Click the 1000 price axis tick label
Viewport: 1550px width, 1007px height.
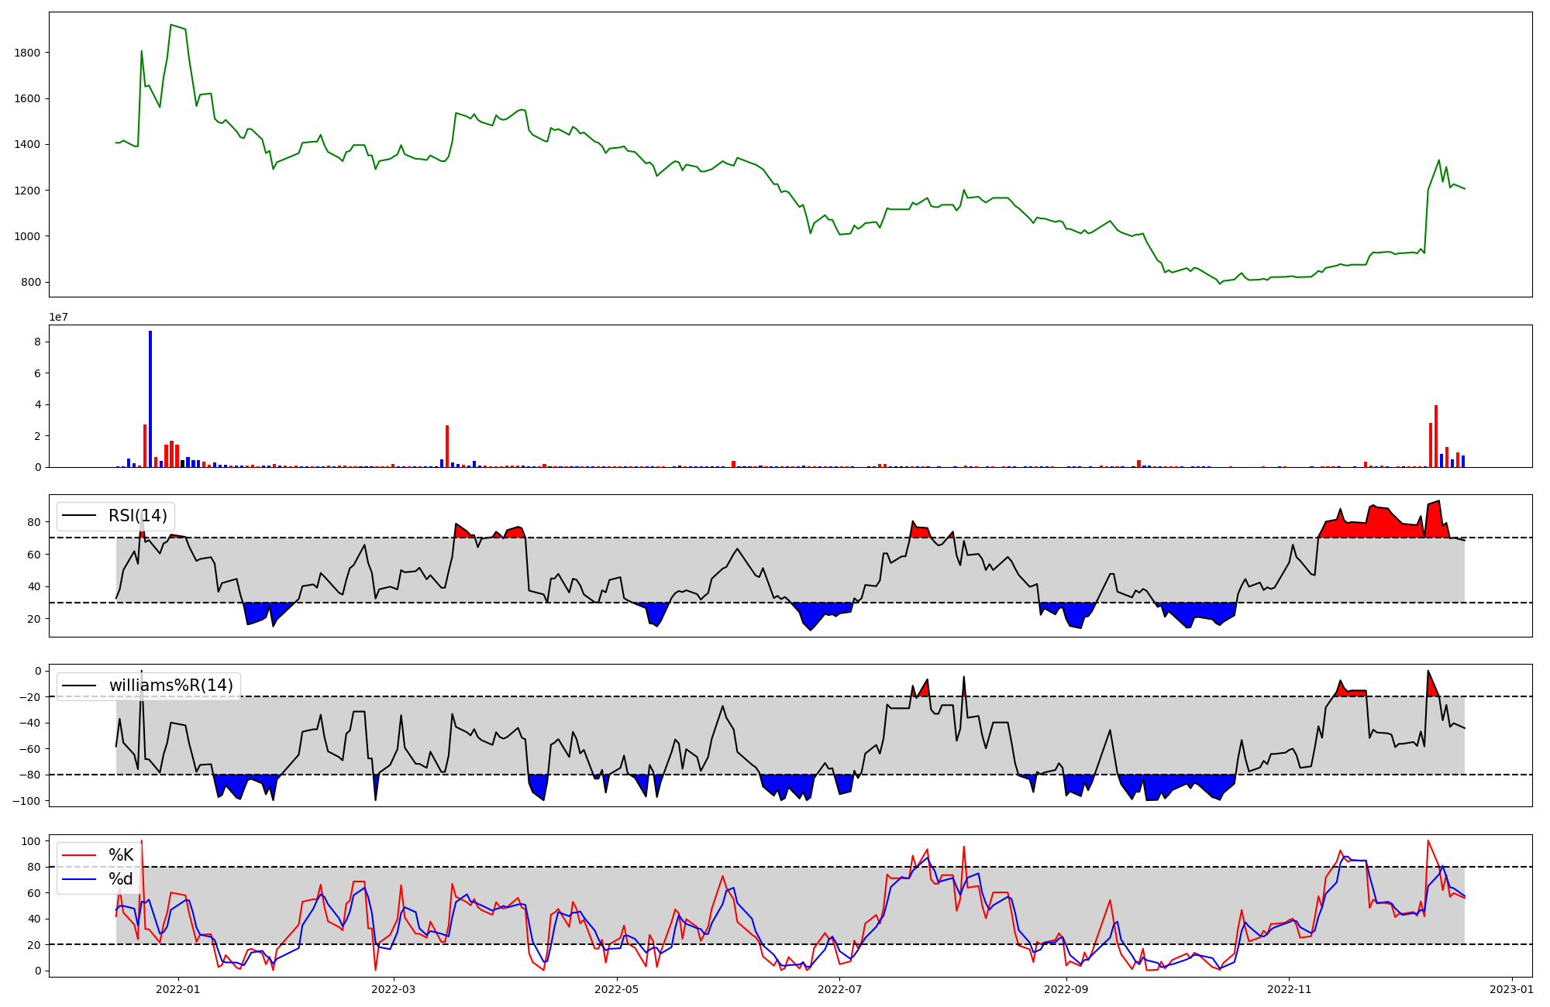tap(27, 236)
